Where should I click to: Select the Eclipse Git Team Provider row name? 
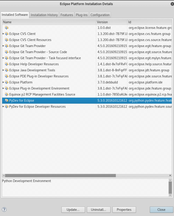tap(27, 46)
